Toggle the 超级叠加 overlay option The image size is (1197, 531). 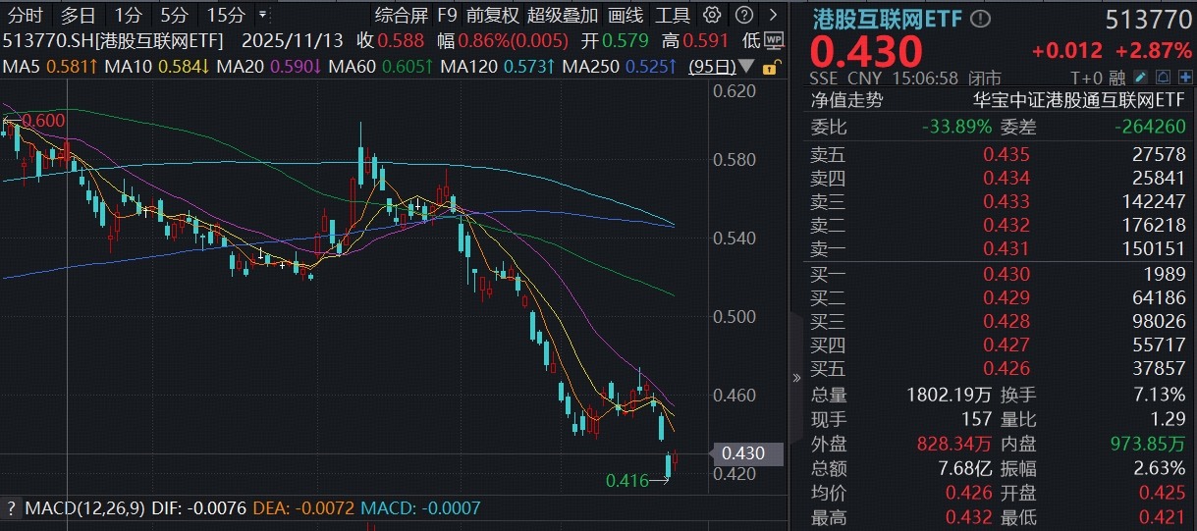click(x=562, y=15)
